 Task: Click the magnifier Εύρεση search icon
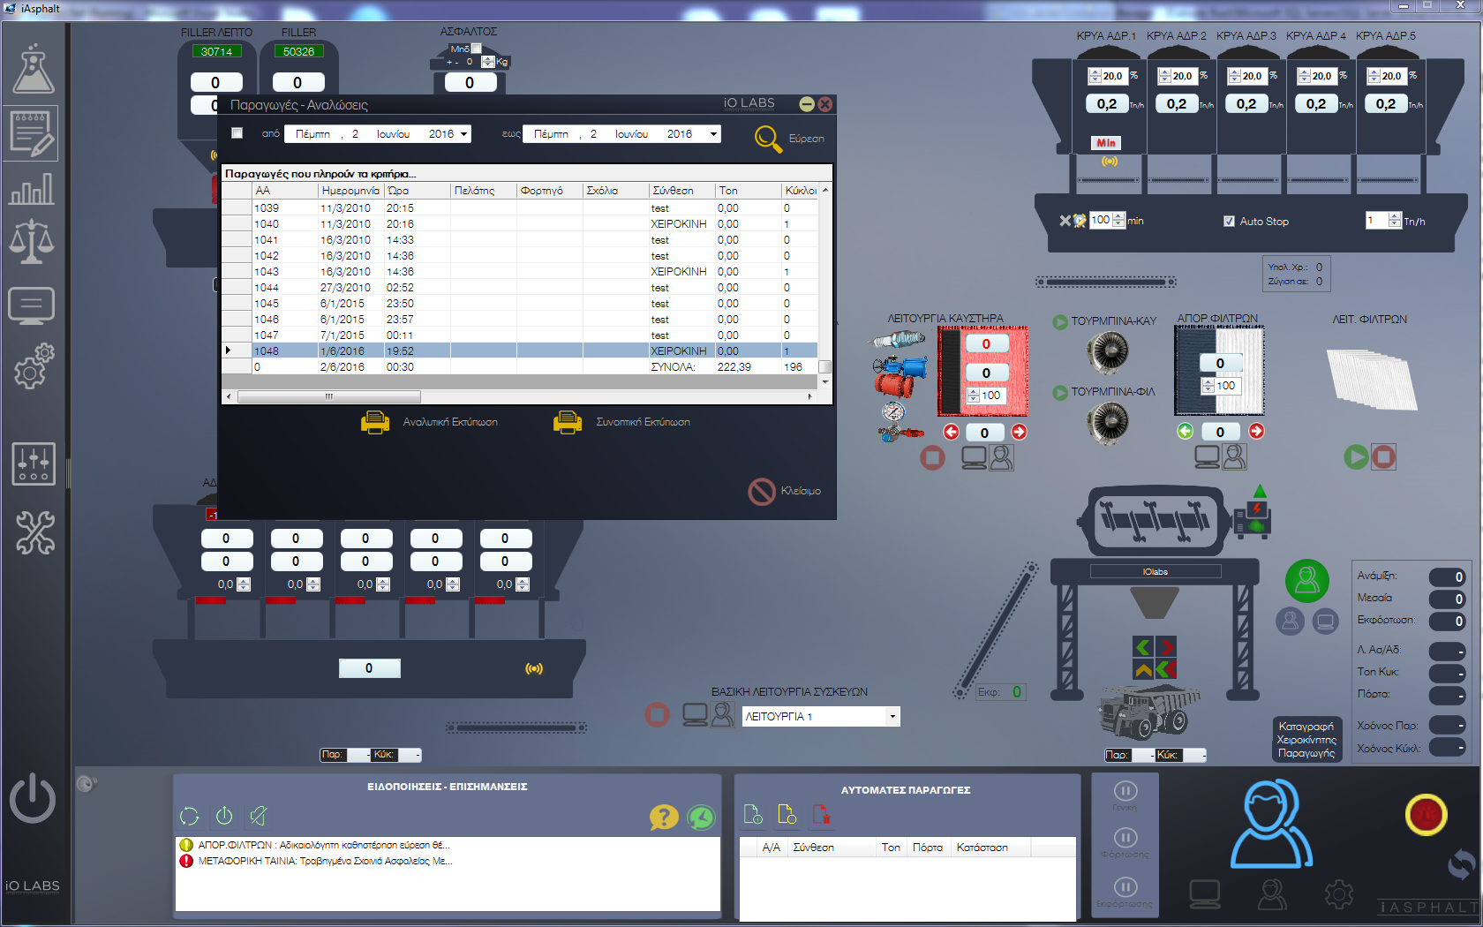768,139
